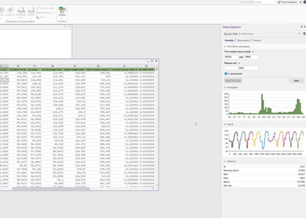
Task: Collapse the Trend section
Action: click(x=225, y=124)
